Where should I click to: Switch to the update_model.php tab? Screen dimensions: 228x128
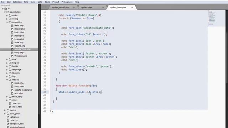[60, 7]
